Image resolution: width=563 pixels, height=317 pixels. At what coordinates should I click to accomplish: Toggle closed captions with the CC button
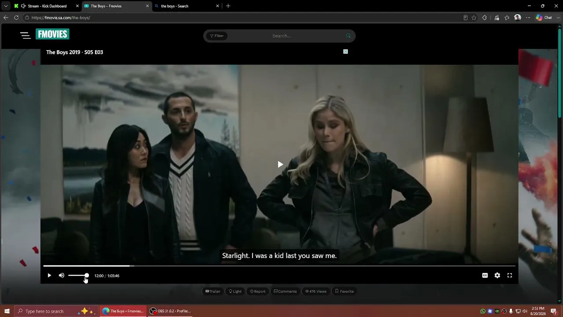(485, 276)
